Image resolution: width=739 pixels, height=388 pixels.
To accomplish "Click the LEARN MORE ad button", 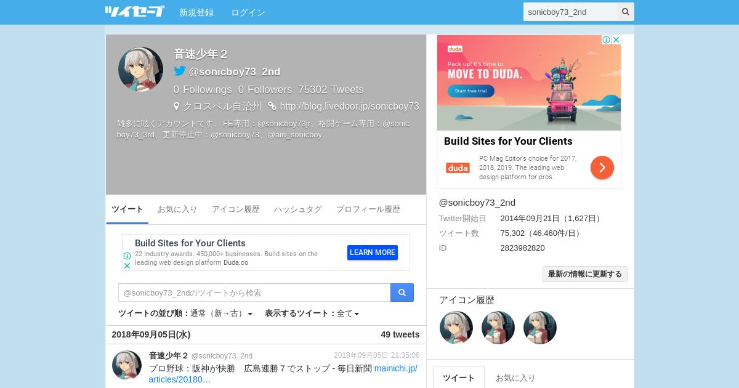I will [x=373, y=253].
